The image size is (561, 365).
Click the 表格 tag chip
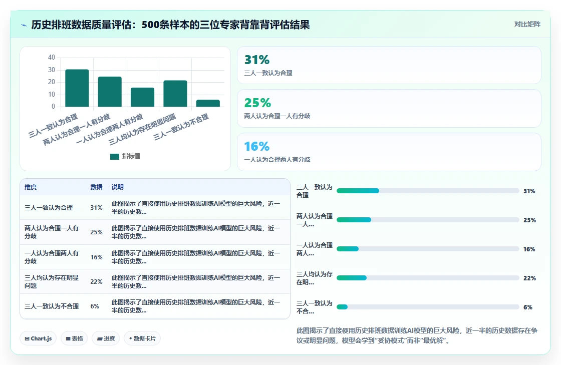coord(75,338)
